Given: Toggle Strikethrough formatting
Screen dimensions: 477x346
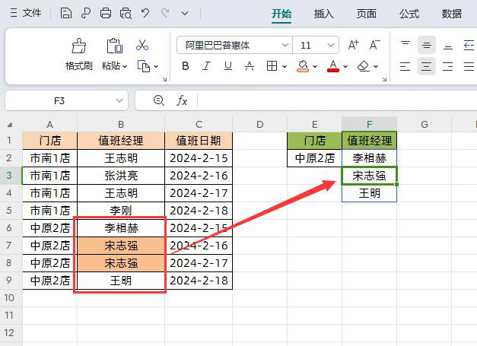Looking at the screenshot, I should [x=250, y=66].
